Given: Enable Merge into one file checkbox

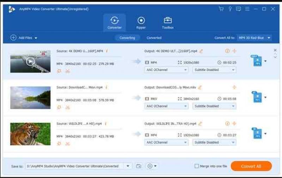Looking at the screenshot, I should point(197,166).
